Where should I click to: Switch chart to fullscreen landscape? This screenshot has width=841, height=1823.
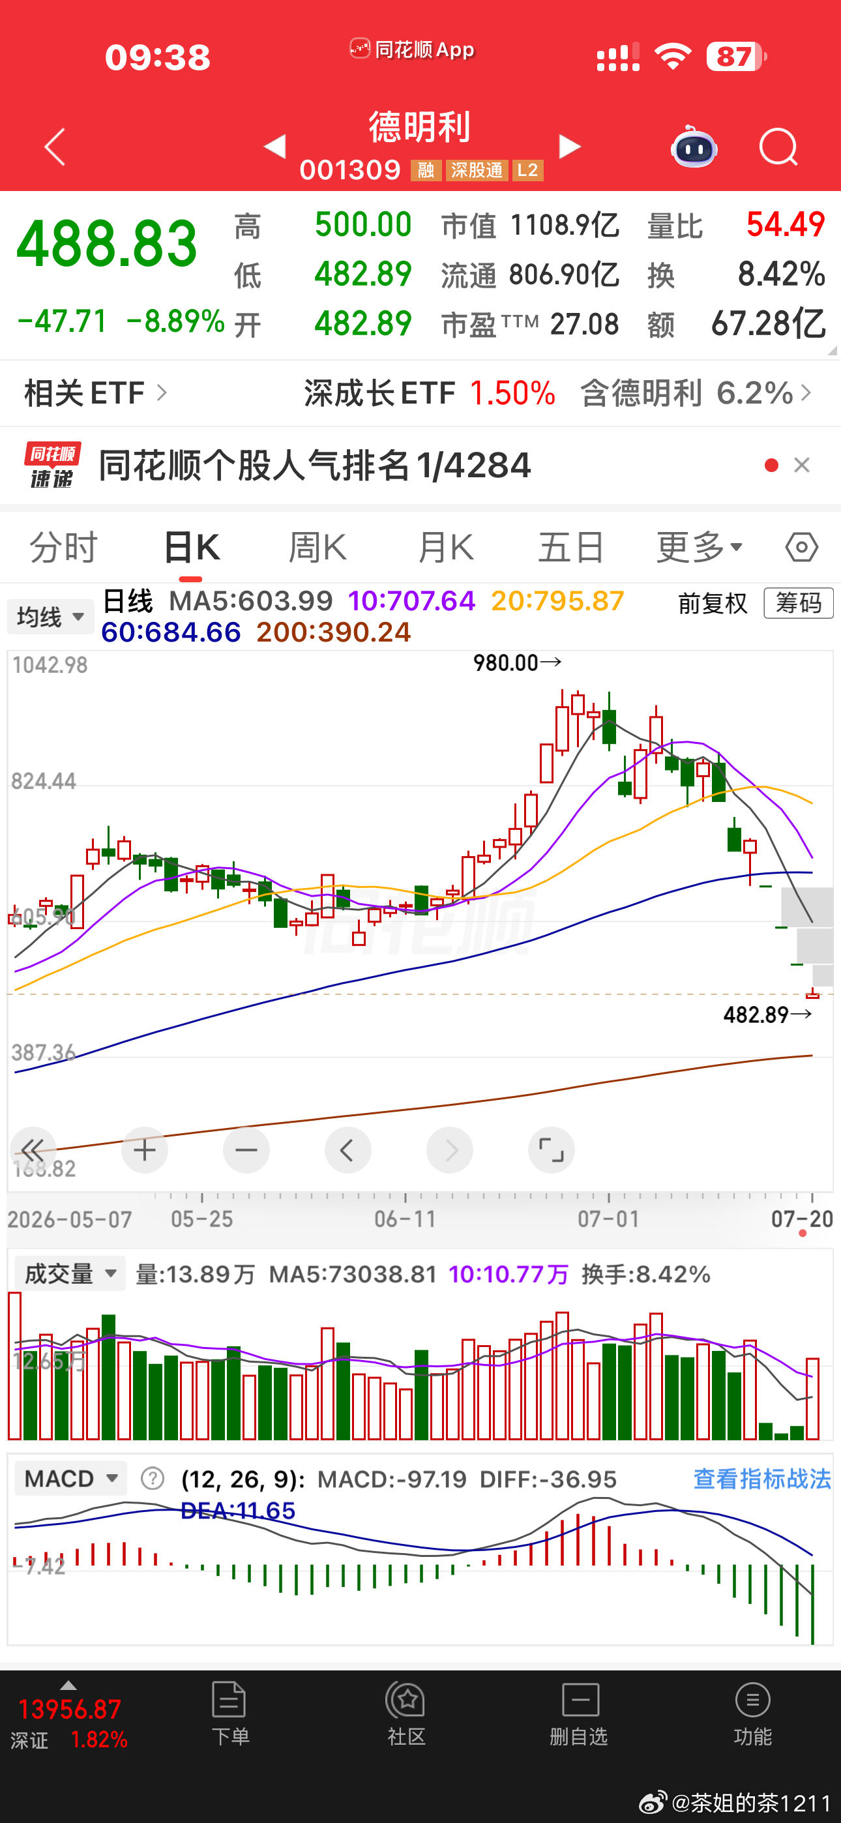(x=552, y=1150)
